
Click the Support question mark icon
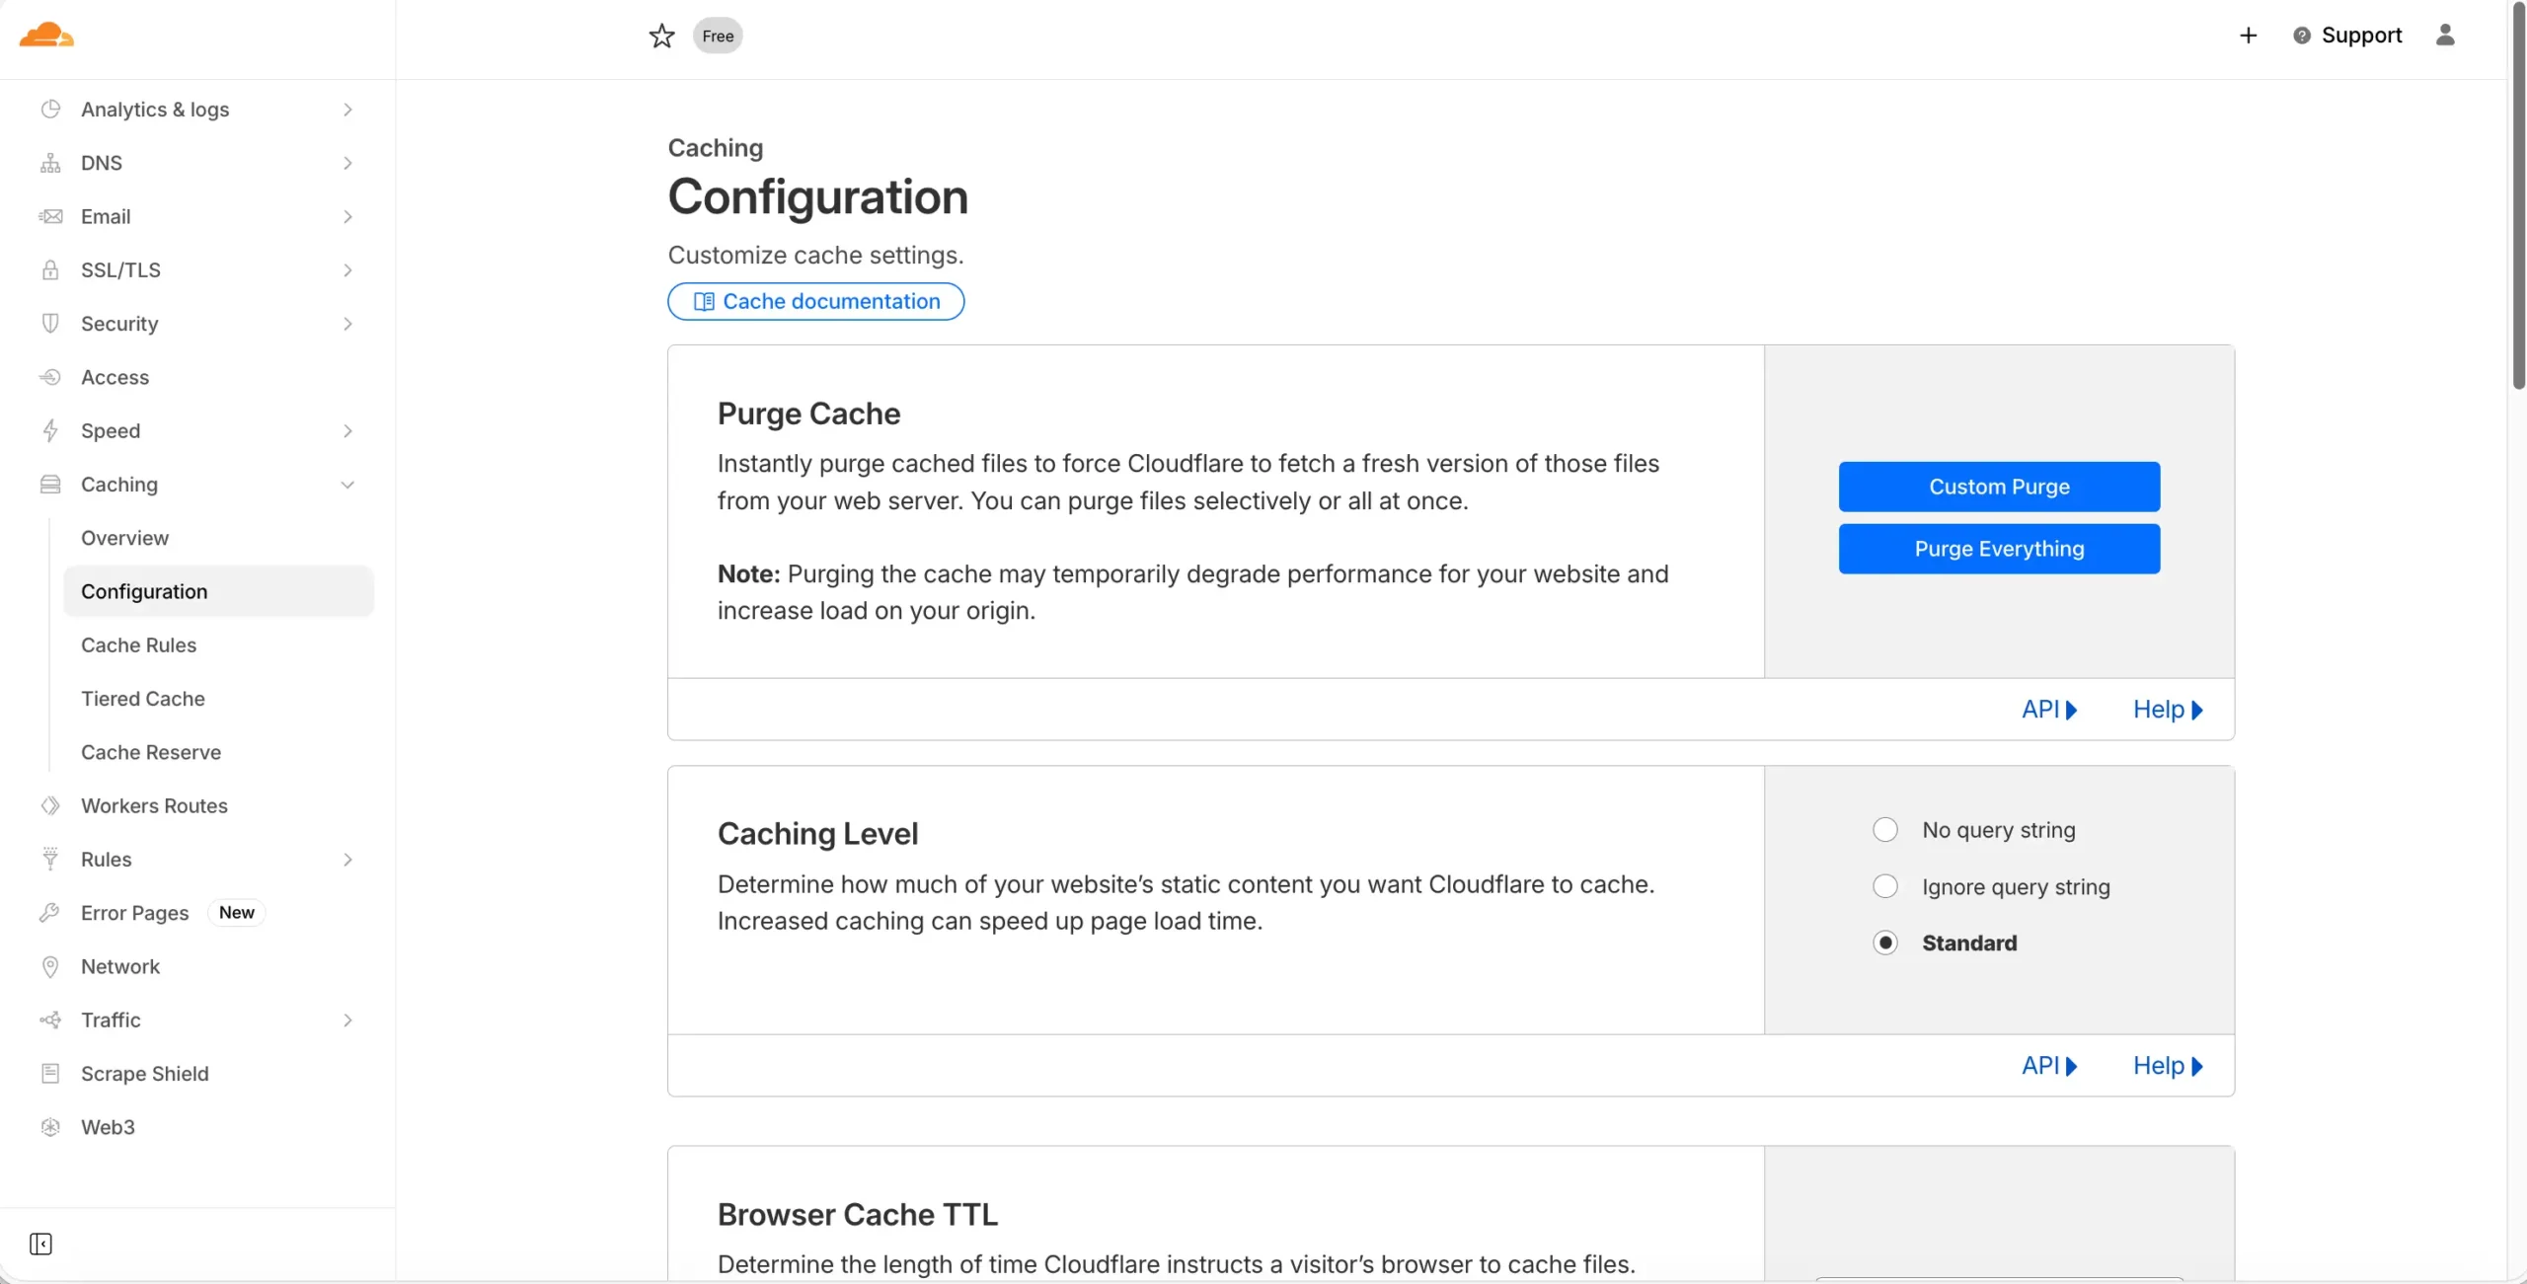coord(2301,36)
